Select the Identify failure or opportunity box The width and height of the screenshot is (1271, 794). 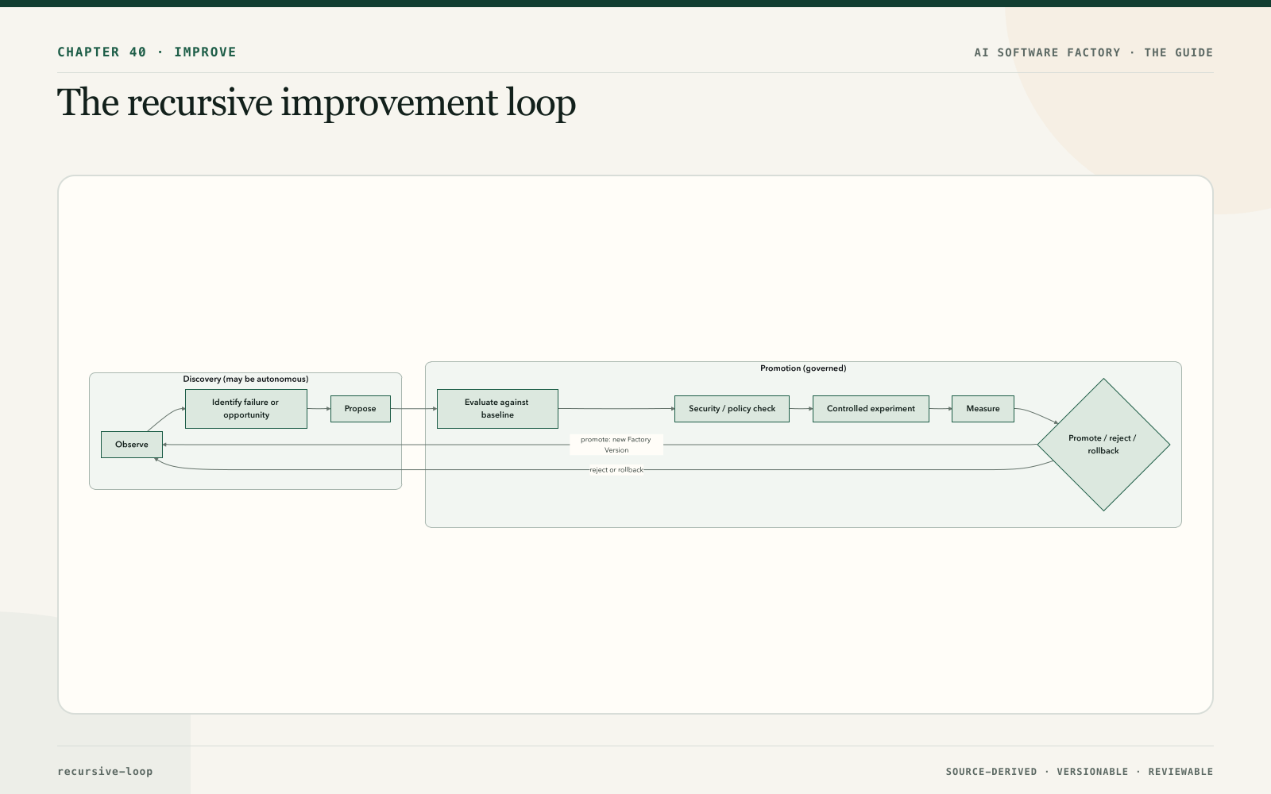(x=246, y=409)
